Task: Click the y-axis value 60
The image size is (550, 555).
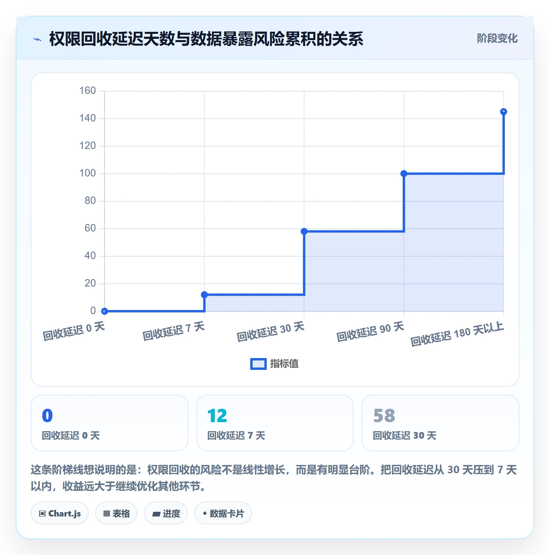Action: coord(90,228)
